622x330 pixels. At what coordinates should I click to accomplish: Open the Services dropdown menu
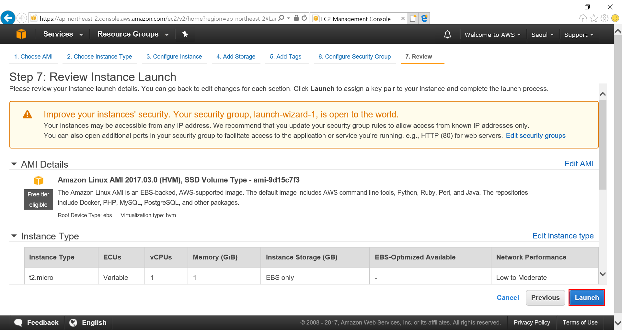click(x=63, y=34)
